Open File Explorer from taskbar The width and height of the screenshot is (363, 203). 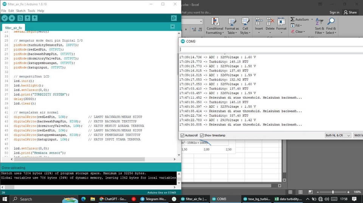point(93,199)
